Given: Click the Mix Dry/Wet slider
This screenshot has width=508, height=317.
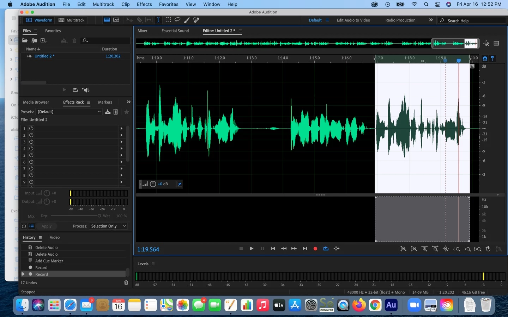Looking at the screenshot, I should coord(75,216).
